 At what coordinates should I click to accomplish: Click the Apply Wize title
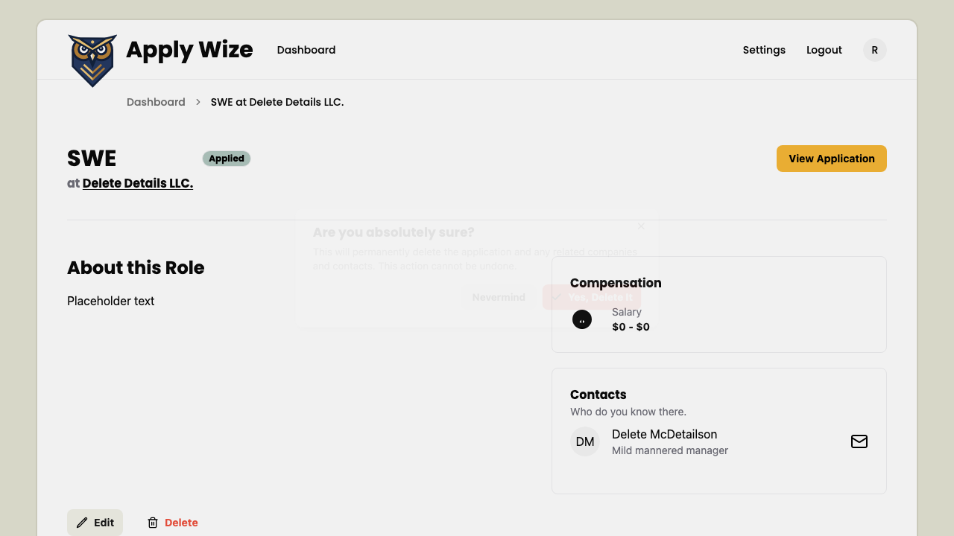(x=189, y=50)
